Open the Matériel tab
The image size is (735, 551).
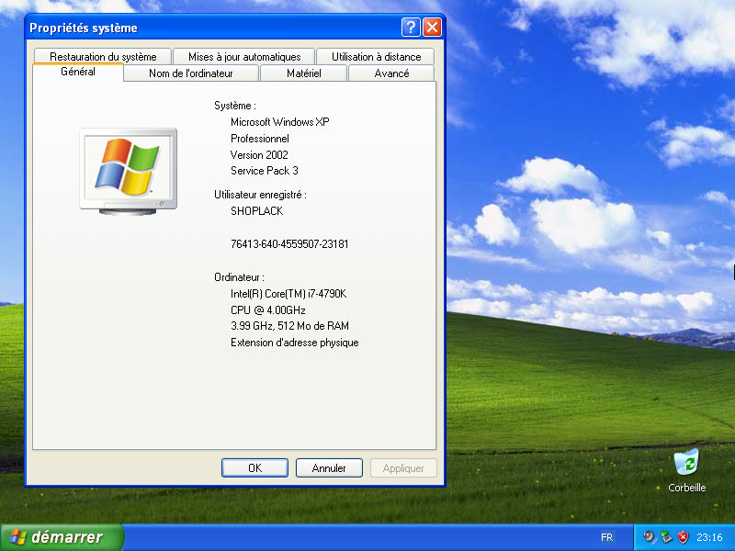(304, 73)
